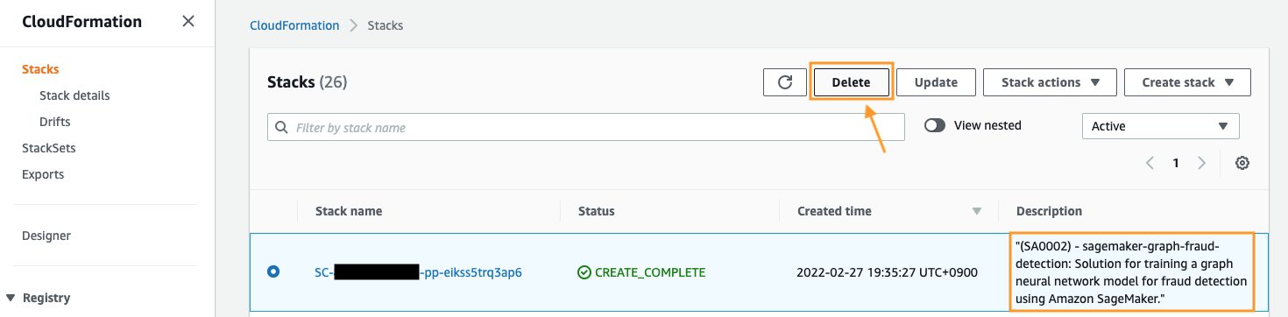The height and width of the screenshot is (317, 1288).
Task: Go to previous page arrow
Action: pyautogui.click(x=1150, y=163)
